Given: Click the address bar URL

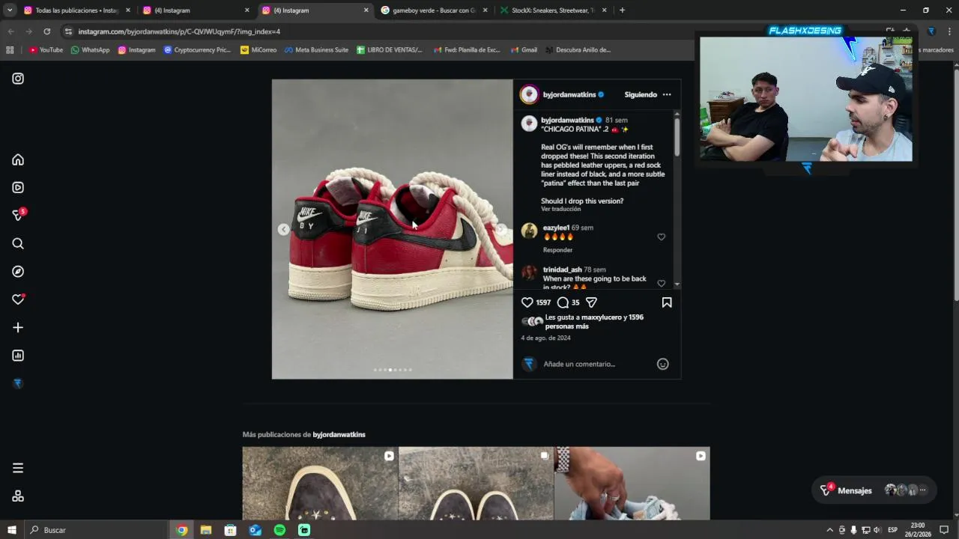Looking at the screenshot, I should point(179,31).
